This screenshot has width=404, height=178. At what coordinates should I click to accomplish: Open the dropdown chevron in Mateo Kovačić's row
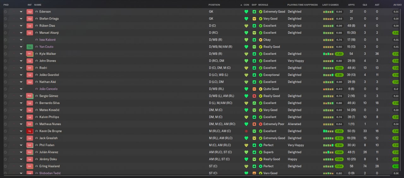(21, 110)
